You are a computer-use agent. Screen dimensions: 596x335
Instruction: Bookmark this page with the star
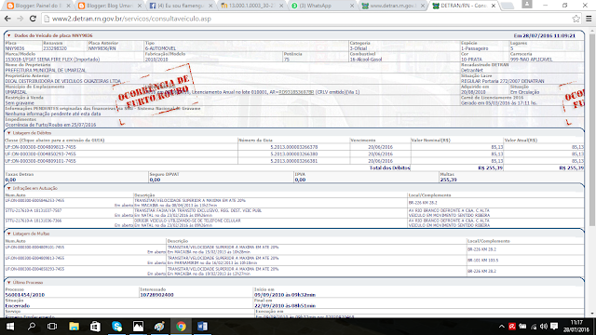click(576, 19)
